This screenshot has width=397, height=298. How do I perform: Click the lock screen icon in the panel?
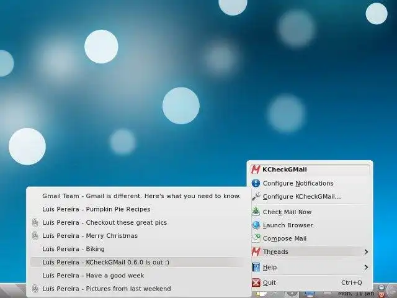point(381,287)
